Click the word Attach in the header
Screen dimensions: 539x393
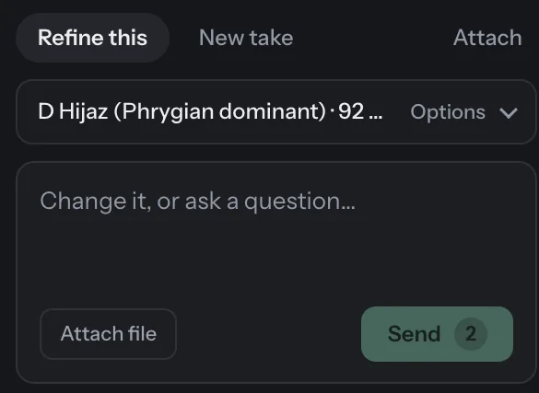click(x=487, y=38)
